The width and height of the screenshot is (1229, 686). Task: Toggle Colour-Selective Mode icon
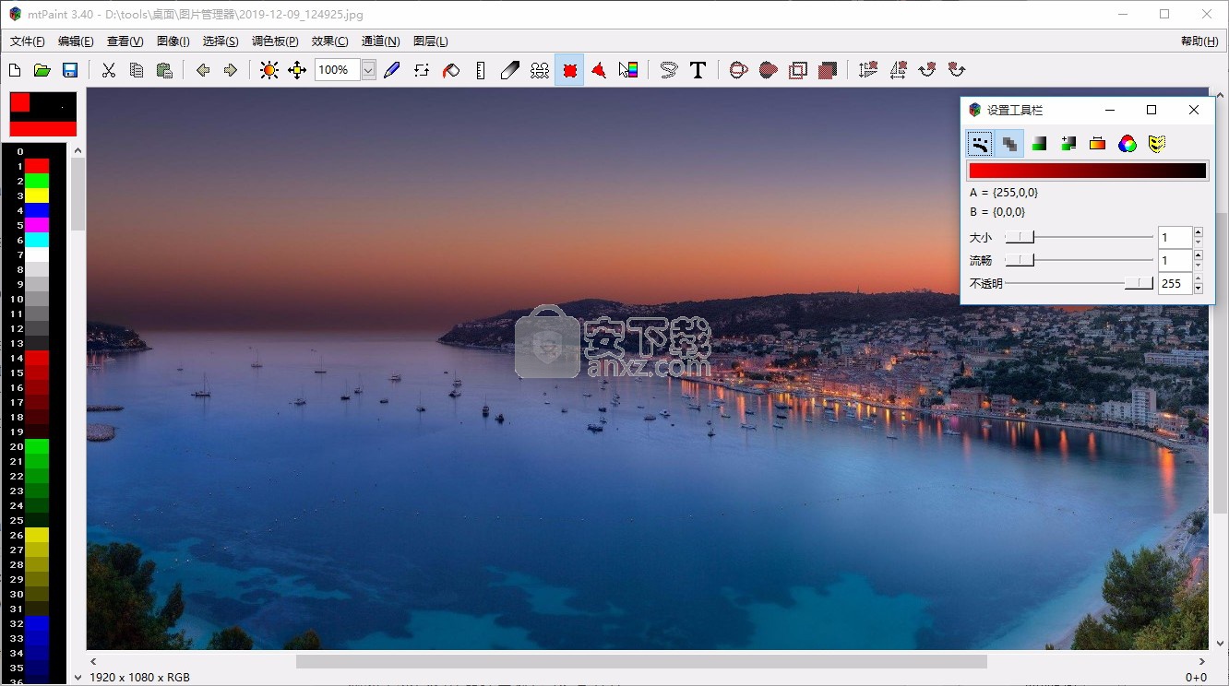pos(1098,143)
